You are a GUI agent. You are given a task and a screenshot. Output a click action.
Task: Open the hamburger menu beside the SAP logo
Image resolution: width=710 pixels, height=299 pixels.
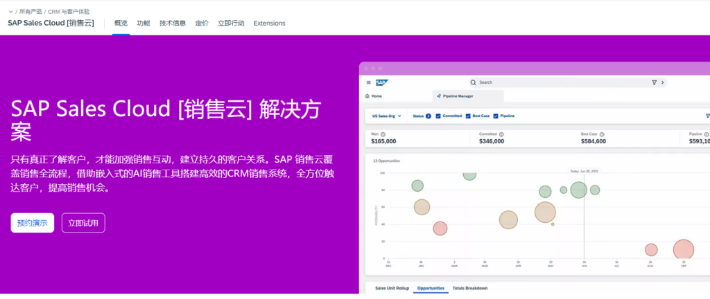coord(369,82)
